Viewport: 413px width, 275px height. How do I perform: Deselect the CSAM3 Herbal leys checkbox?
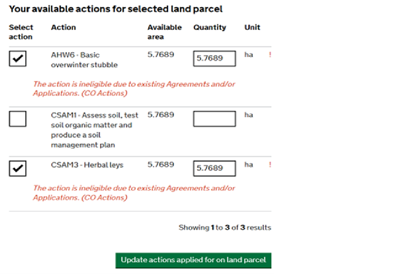pos(18,168)
